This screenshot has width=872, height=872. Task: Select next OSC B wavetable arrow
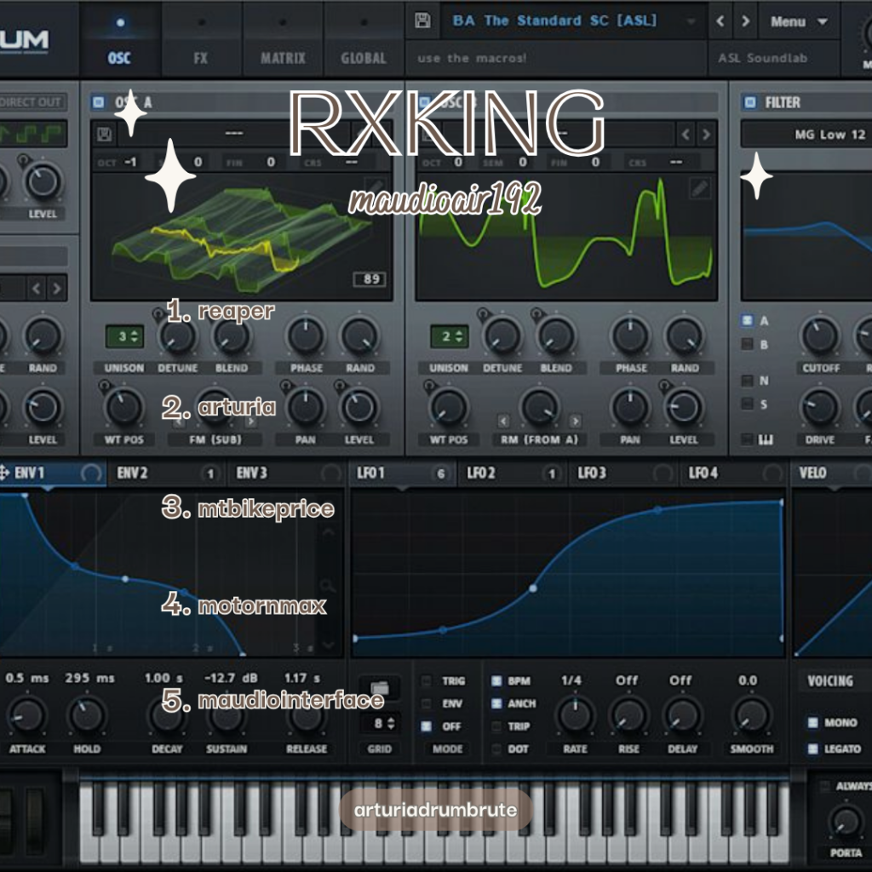click(x=706, y=134)
